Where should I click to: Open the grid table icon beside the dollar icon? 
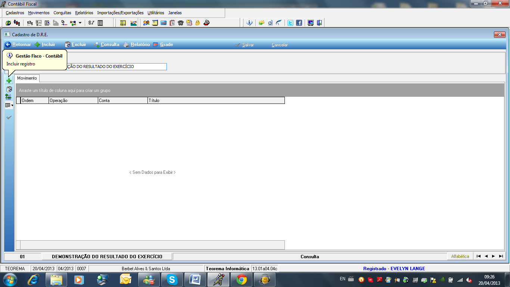100,23
